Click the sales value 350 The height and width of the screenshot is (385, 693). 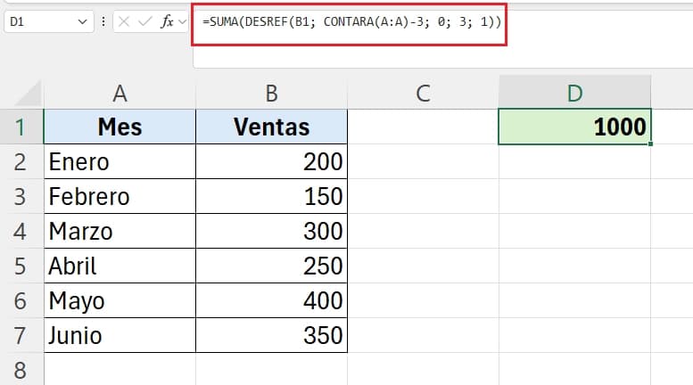(x=271, y=336)
